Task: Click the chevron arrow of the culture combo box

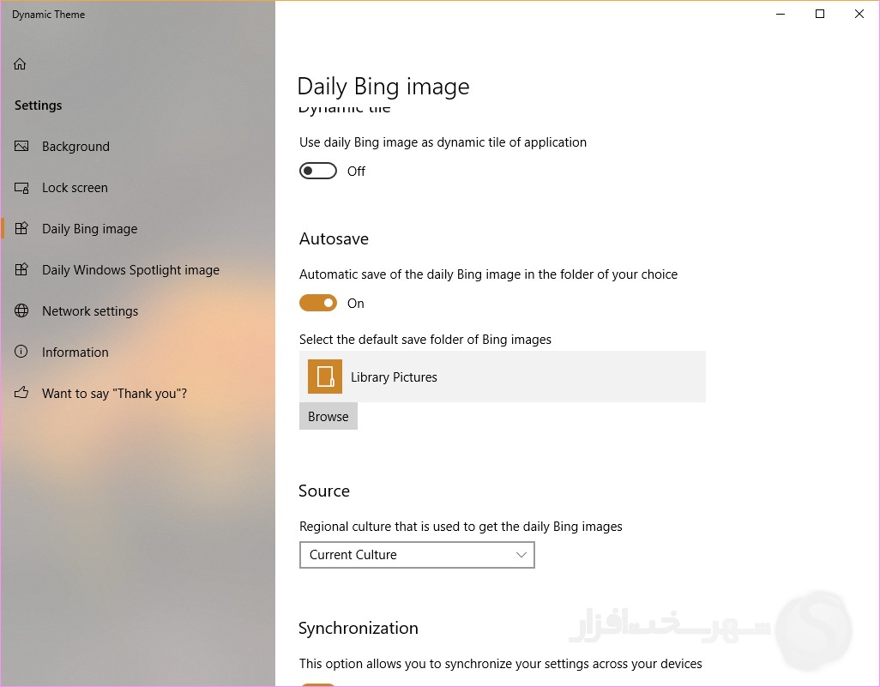Action: coord(521,555)
